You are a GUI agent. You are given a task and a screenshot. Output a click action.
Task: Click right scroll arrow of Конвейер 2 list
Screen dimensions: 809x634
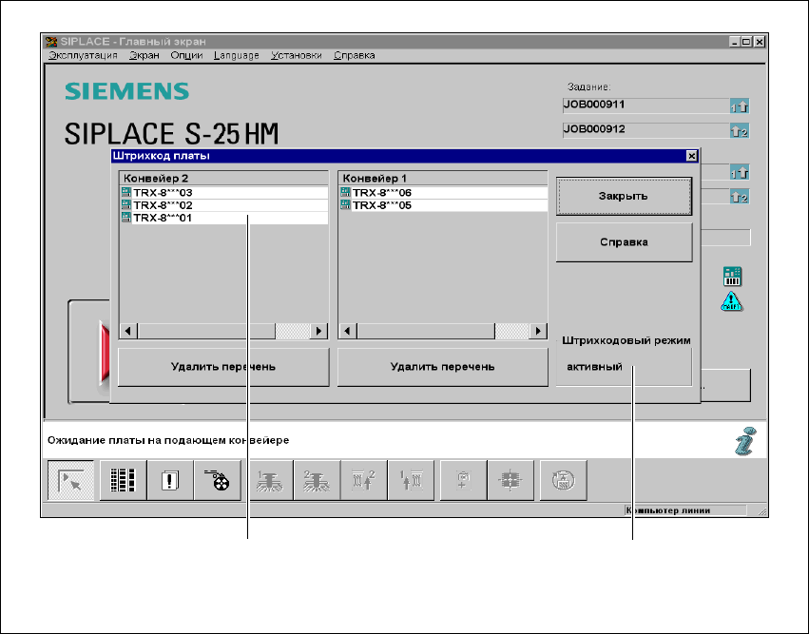[319, 331]
